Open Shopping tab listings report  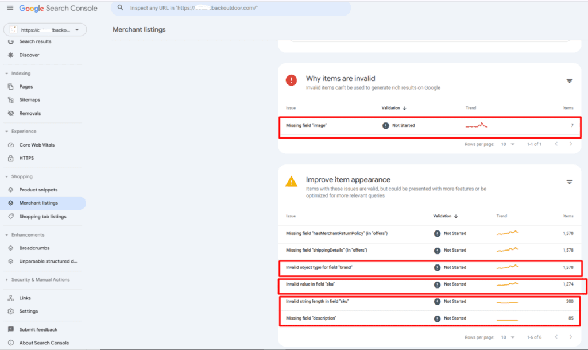click(42, 217)
